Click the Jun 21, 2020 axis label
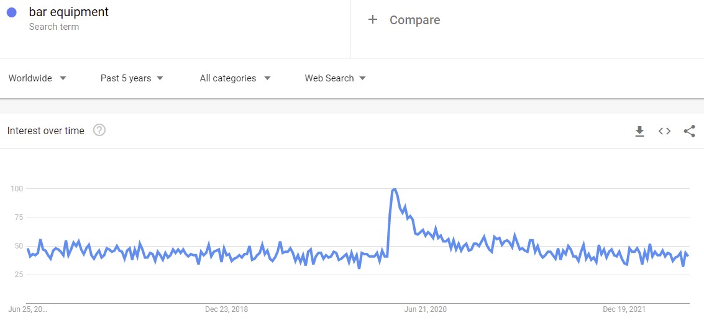Image resolution: width=704 pixels, height=333 pixels. pos(425,309)
